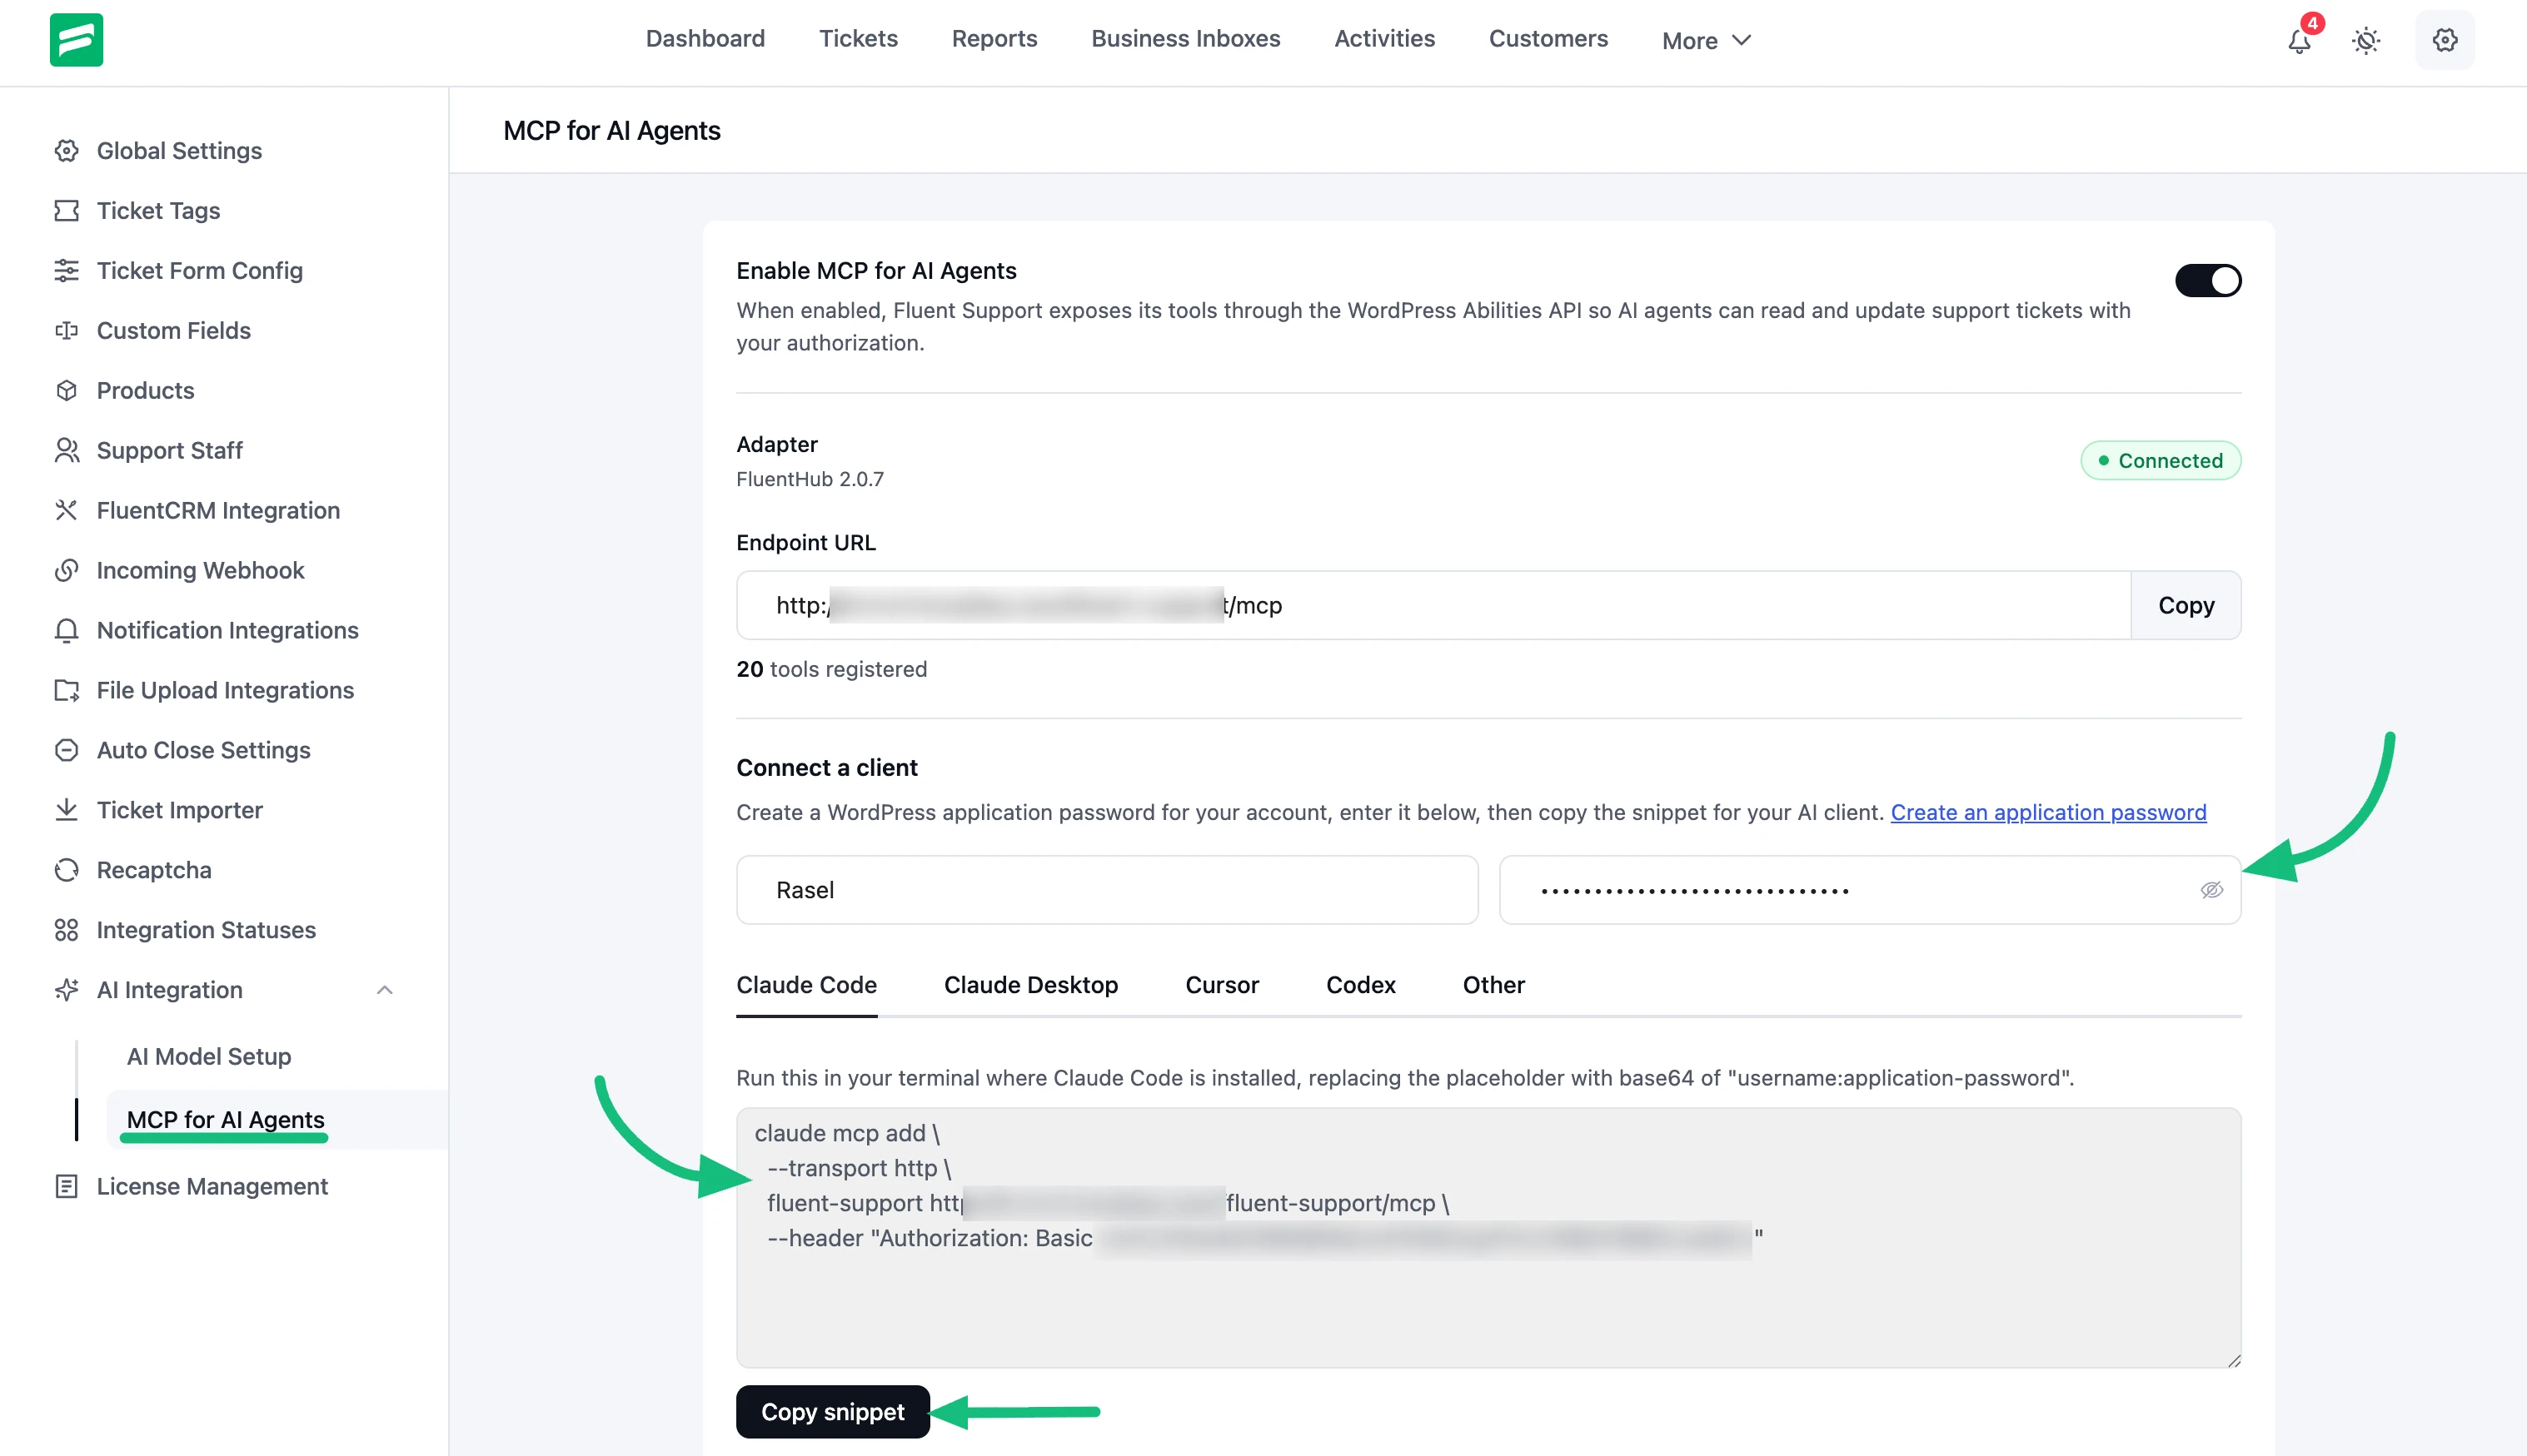Click the Integration Statuses grid icon
The width and height of the screenshot is (2527, 1456).
click(x=66, y=931)
